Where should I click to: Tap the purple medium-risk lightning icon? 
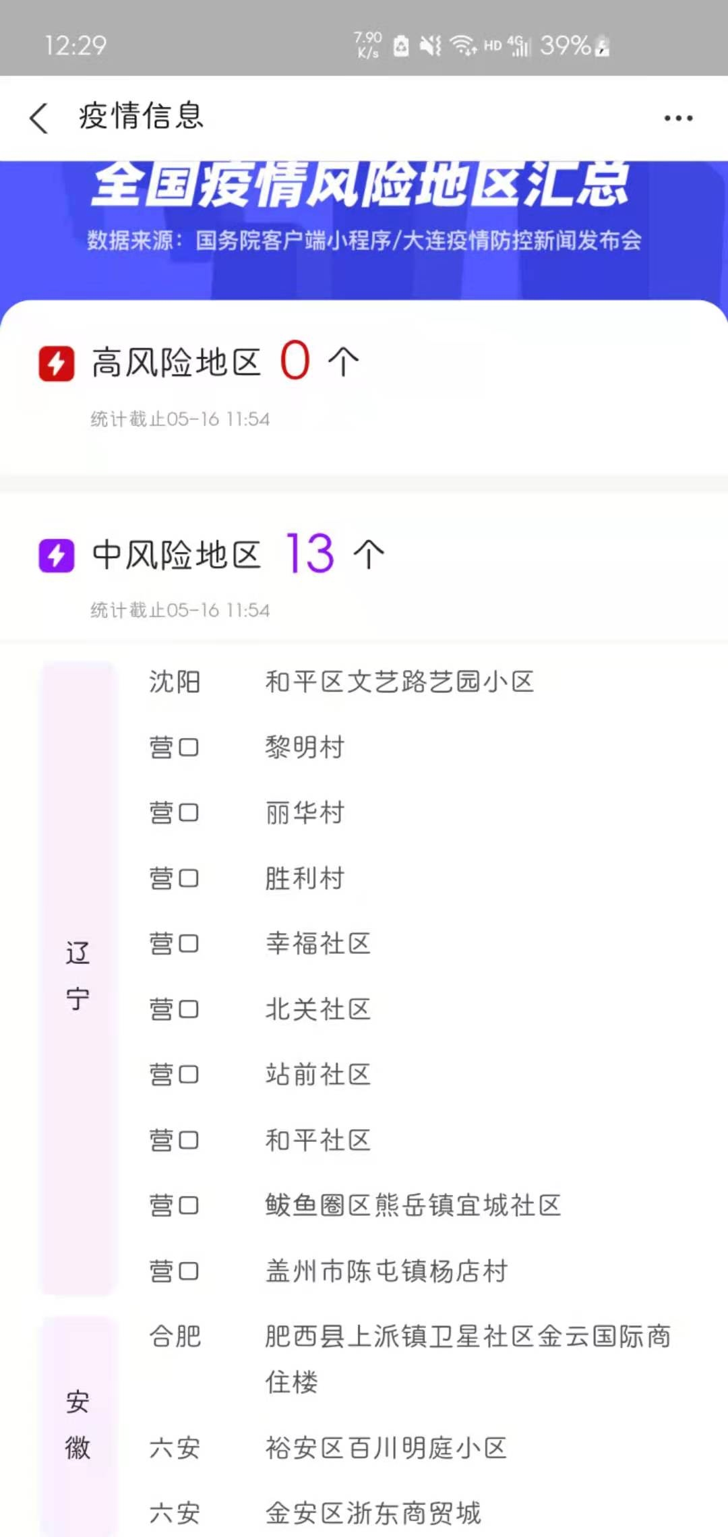pos(57,555)
